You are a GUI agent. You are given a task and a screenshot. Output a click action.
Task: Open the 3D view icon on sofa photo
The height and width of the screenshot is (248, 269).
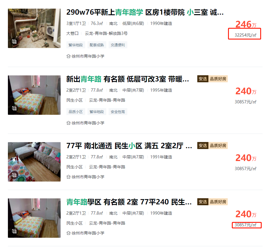14,175
